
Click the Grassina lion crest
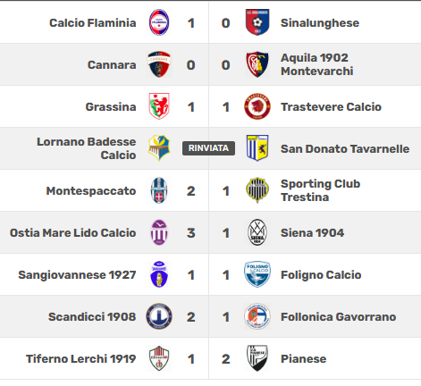tap(159, 106)
